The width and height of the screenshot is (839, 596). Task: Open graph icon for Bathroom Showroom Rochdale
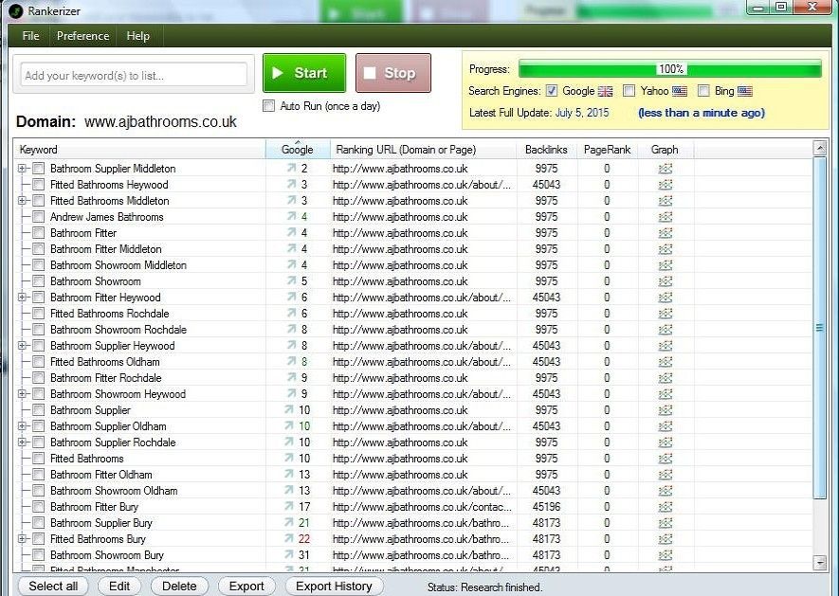[666, 330]
